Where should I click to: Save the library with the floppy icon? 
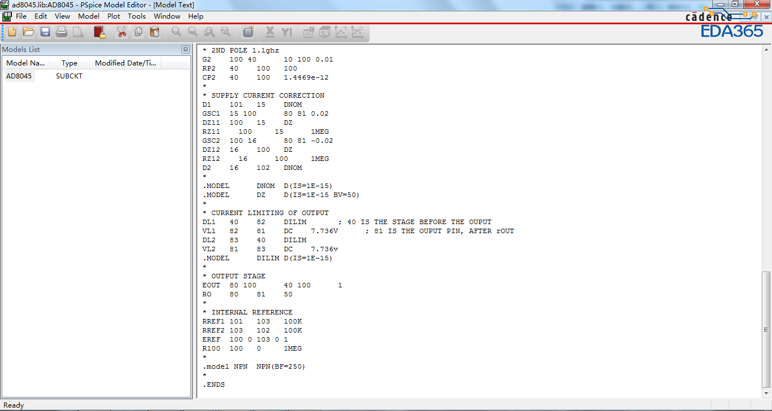45,32
